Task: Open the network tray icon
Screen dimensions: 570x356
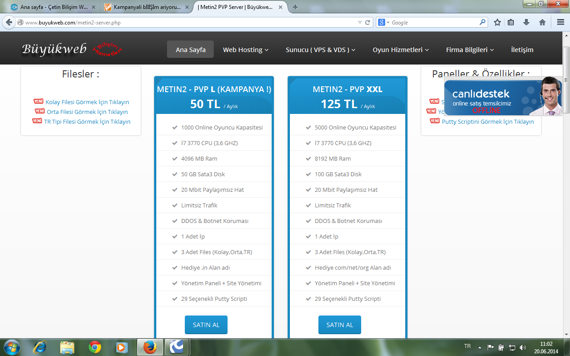Action: pos(512,347)
